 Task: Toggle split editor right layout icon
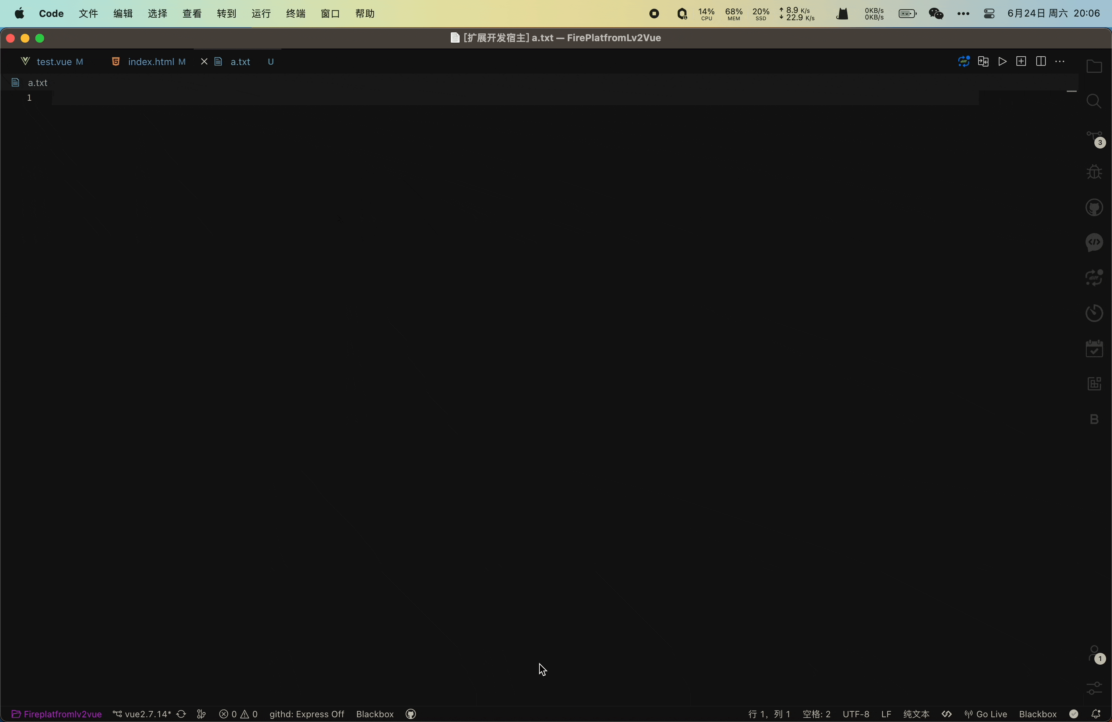coord(1041,62)
